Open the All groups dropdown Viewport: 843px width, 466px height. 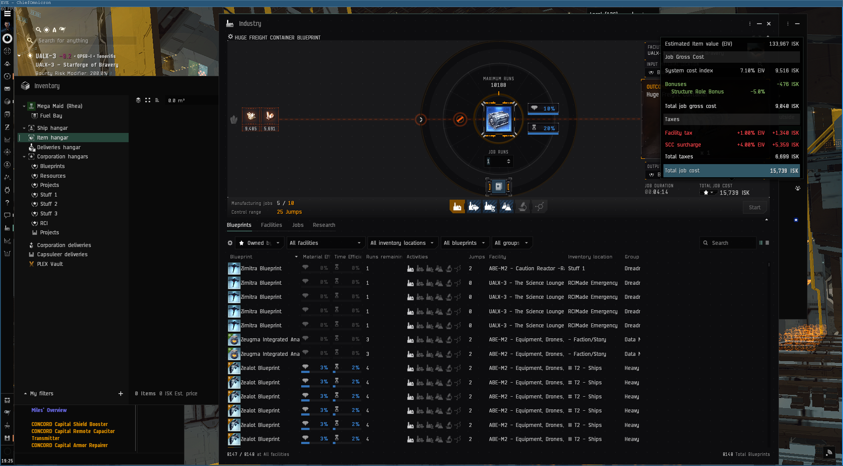coord(512,243)
